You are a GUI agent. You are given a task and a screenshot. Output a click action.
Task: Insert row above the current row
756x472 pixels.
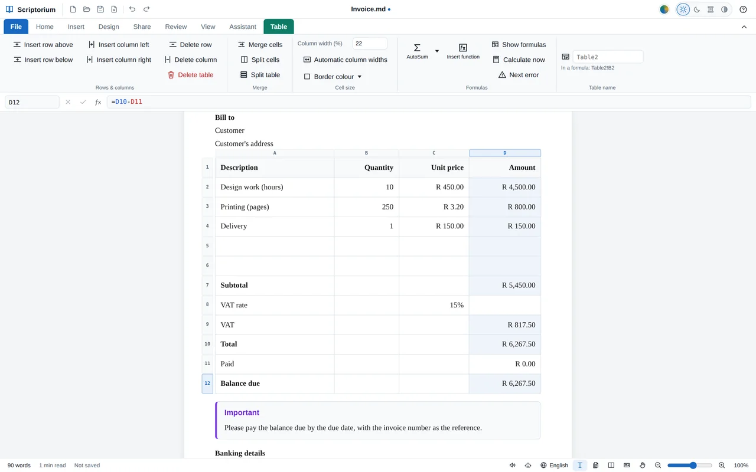coord(43,45)
